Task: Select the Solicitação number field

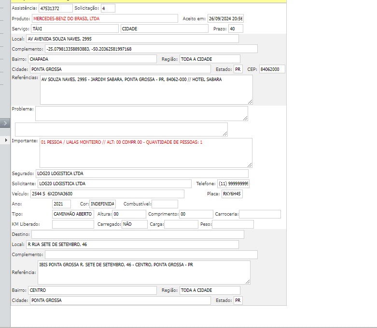Action: click(108, 8)
